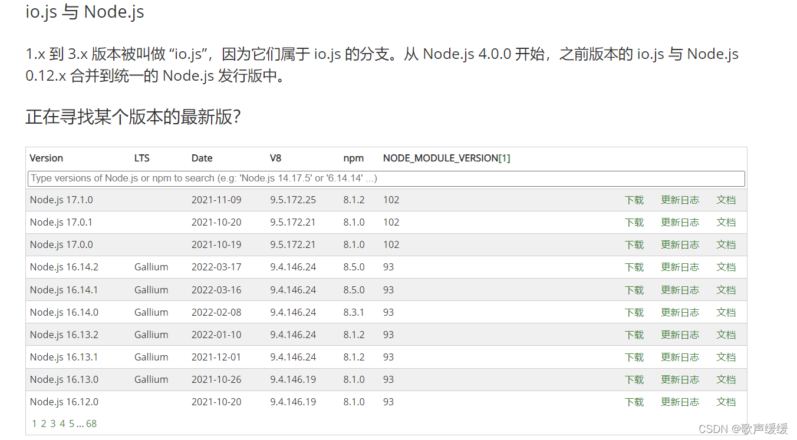This screenshot has width=797, height=440.
Task: Open changelog for Node.js 16.13.1
Action: (680, 357)
